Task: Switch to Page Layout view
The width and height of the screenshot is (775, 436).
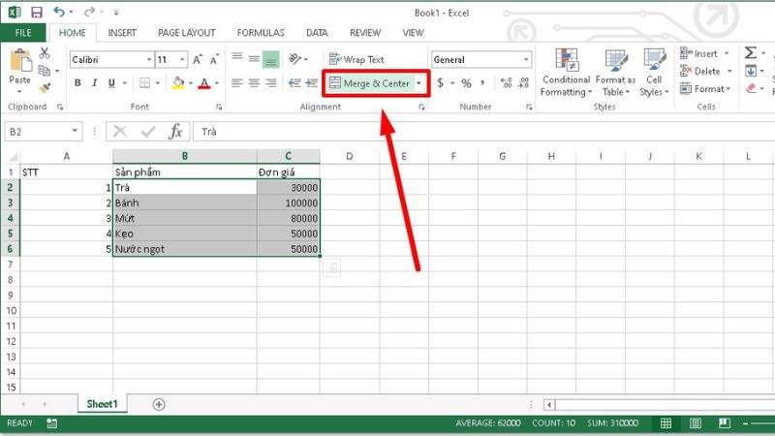Action: pos(696,423)
